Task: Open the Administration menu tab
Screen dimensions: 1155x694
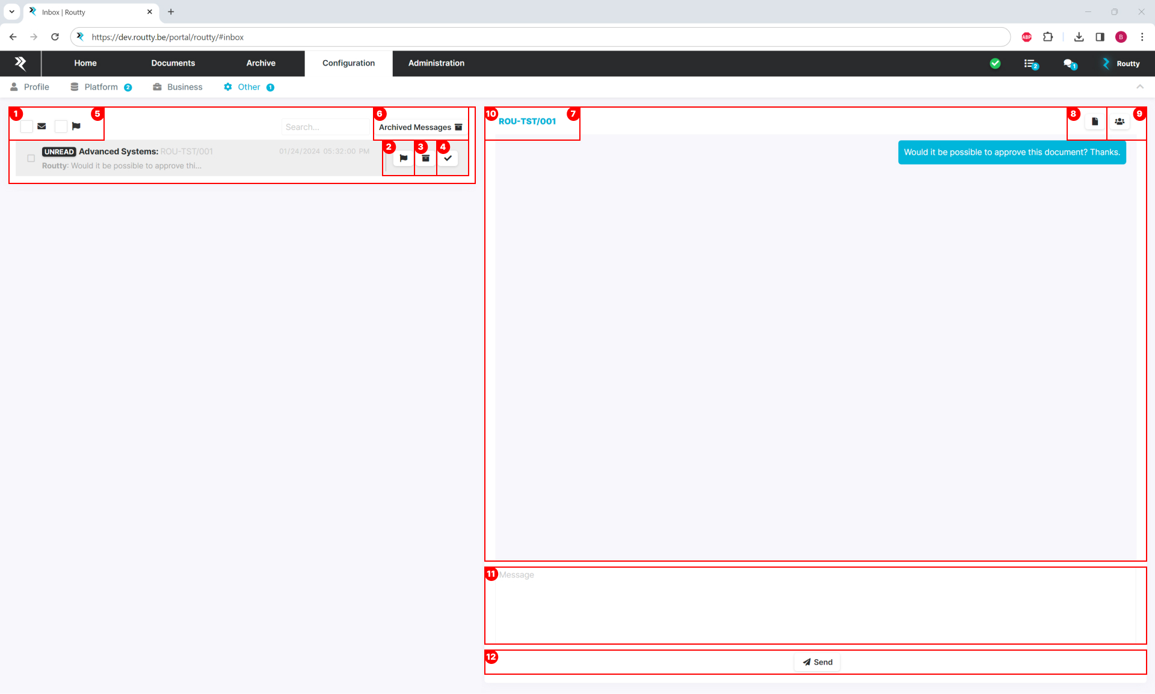Action: point(436,63)
